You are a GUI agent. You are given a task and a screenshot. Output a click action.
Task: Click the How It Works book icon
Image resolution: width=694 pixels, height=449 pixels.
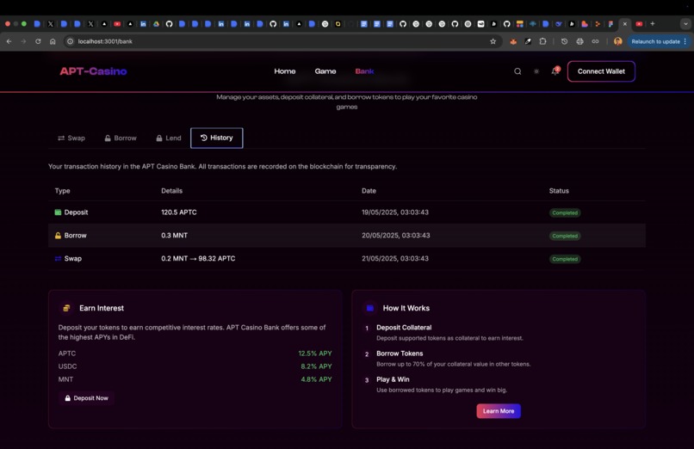[370, 308]
